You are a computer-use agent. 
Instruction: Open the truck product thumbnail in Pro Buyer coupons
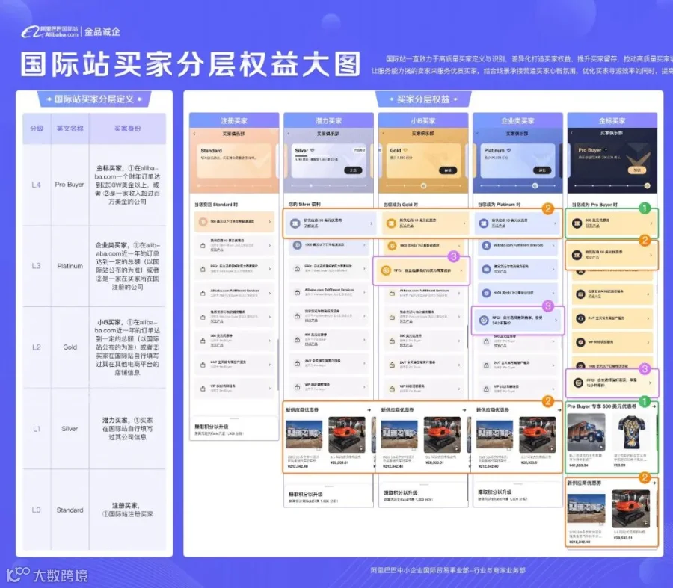pos(586,432)
